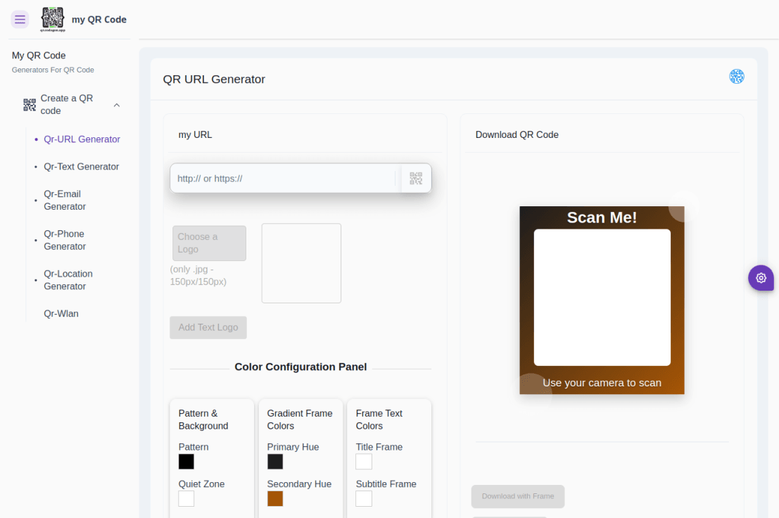
Task: Click the Pattern & Background label
Action: pyautogui.click(x=203, y=419)
